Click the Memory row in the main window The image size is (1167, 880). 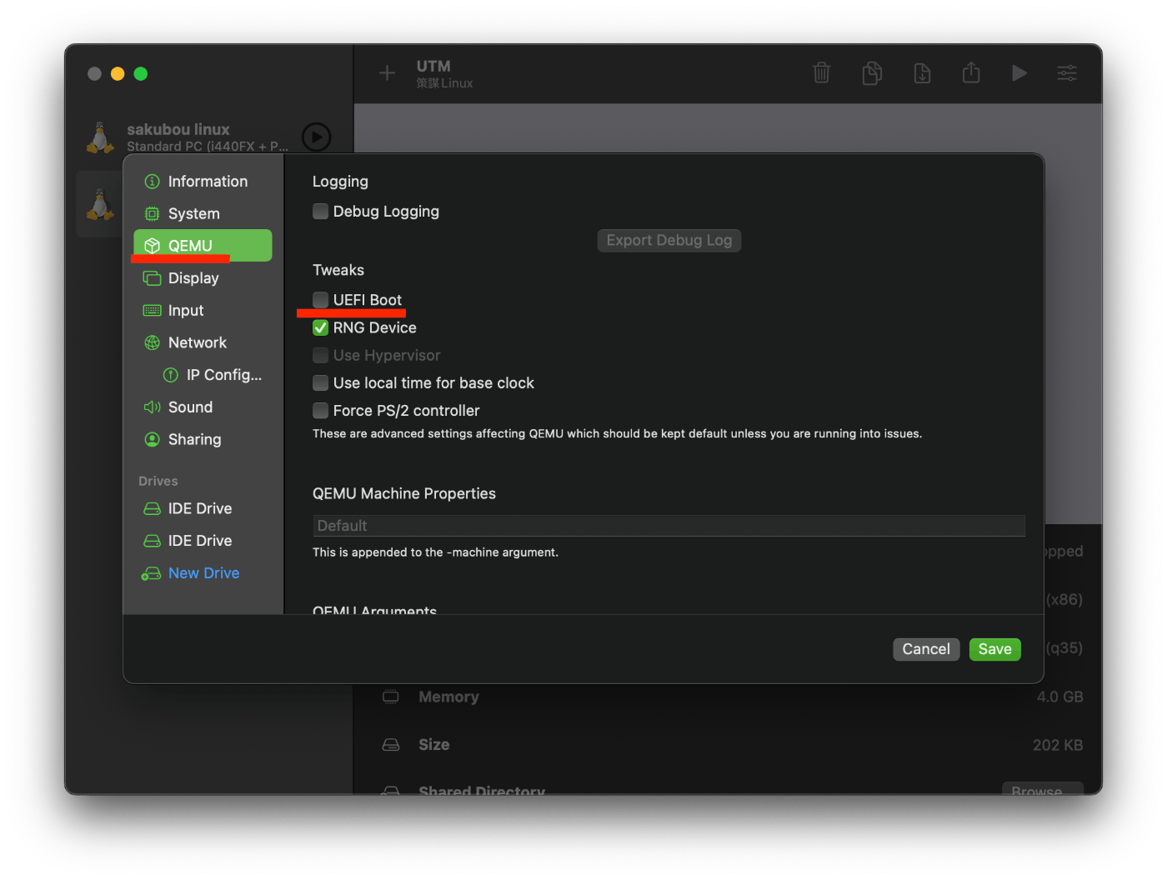[732, 697]
